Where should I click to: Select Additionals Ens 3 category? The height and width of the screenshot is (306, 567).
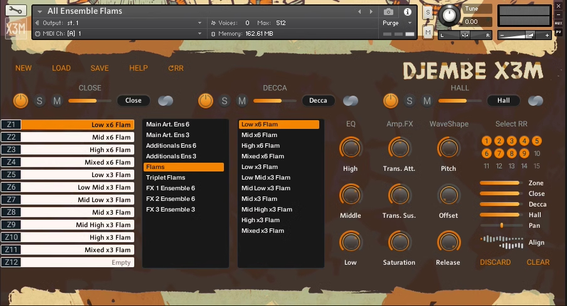[x=184, y=156]
